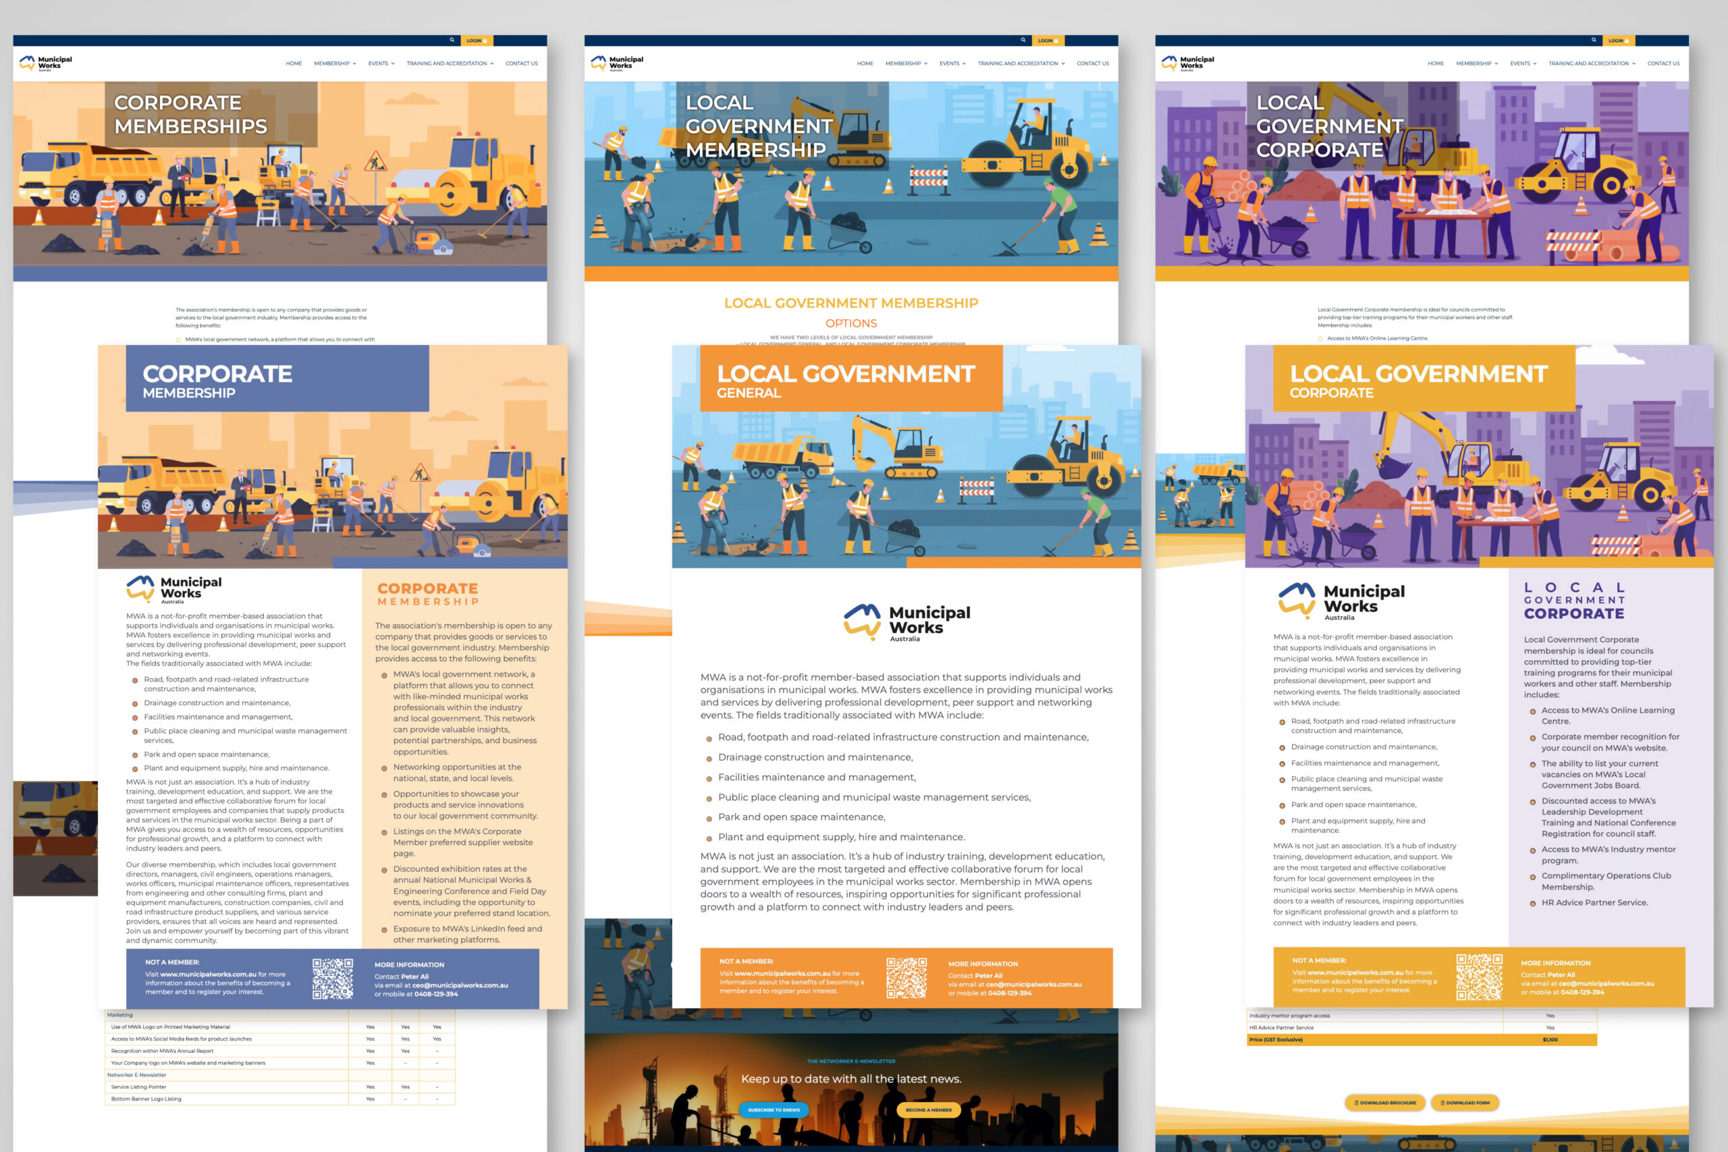Click 'Bottom Banner Logo Listing' table row
Viewport: 1728px width, 1152px height.
(x=280, y=1099)
